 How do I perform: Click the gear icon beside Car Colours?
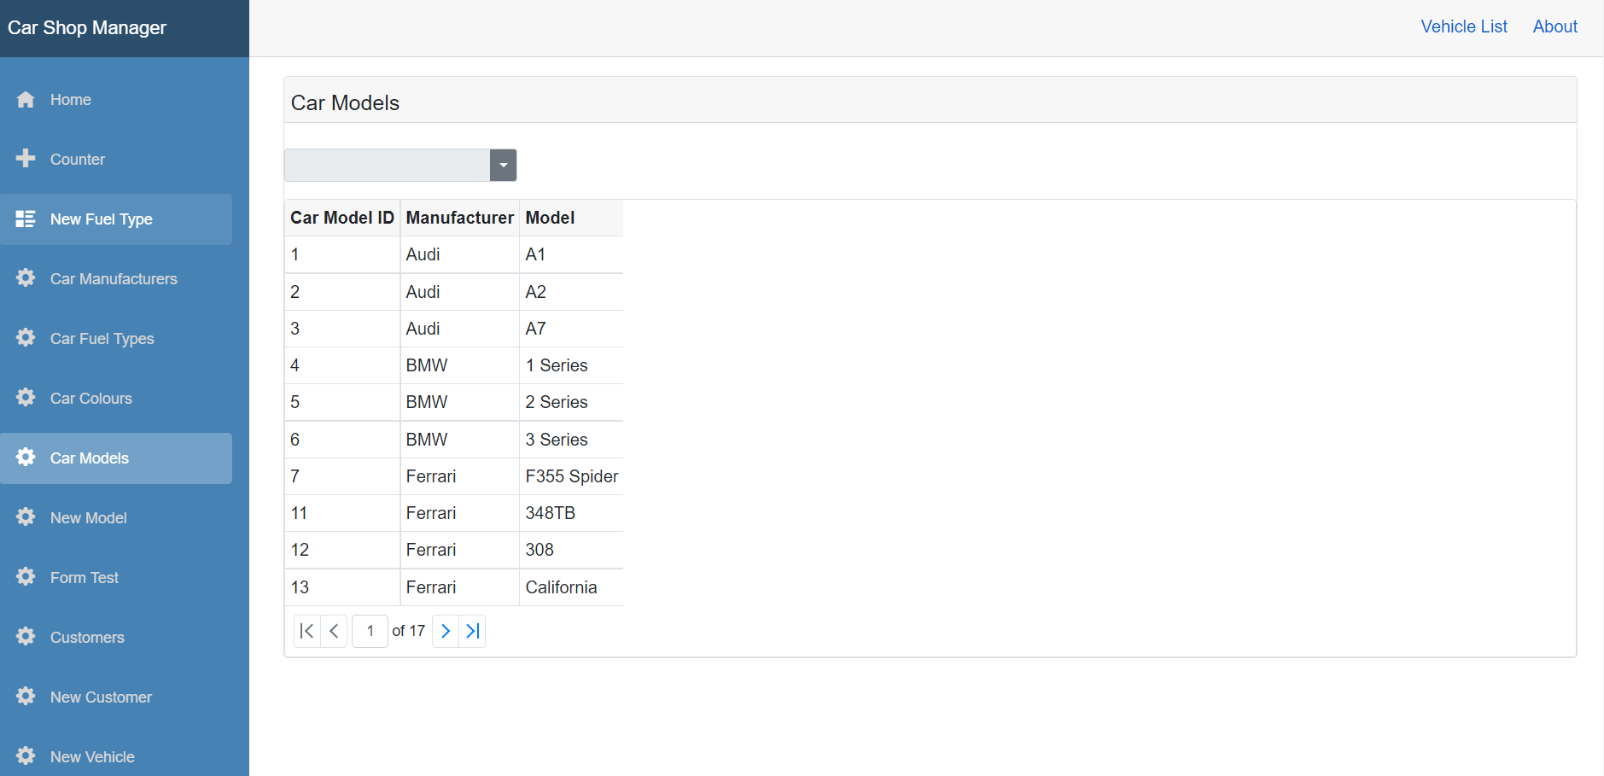tap(26, 398)
